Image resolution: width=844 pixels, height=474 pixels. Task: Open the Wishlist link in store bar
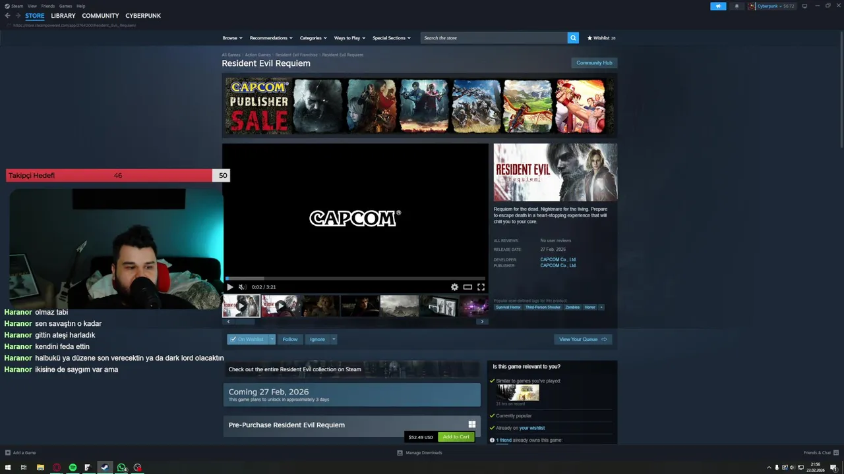(x=601, y=38)
